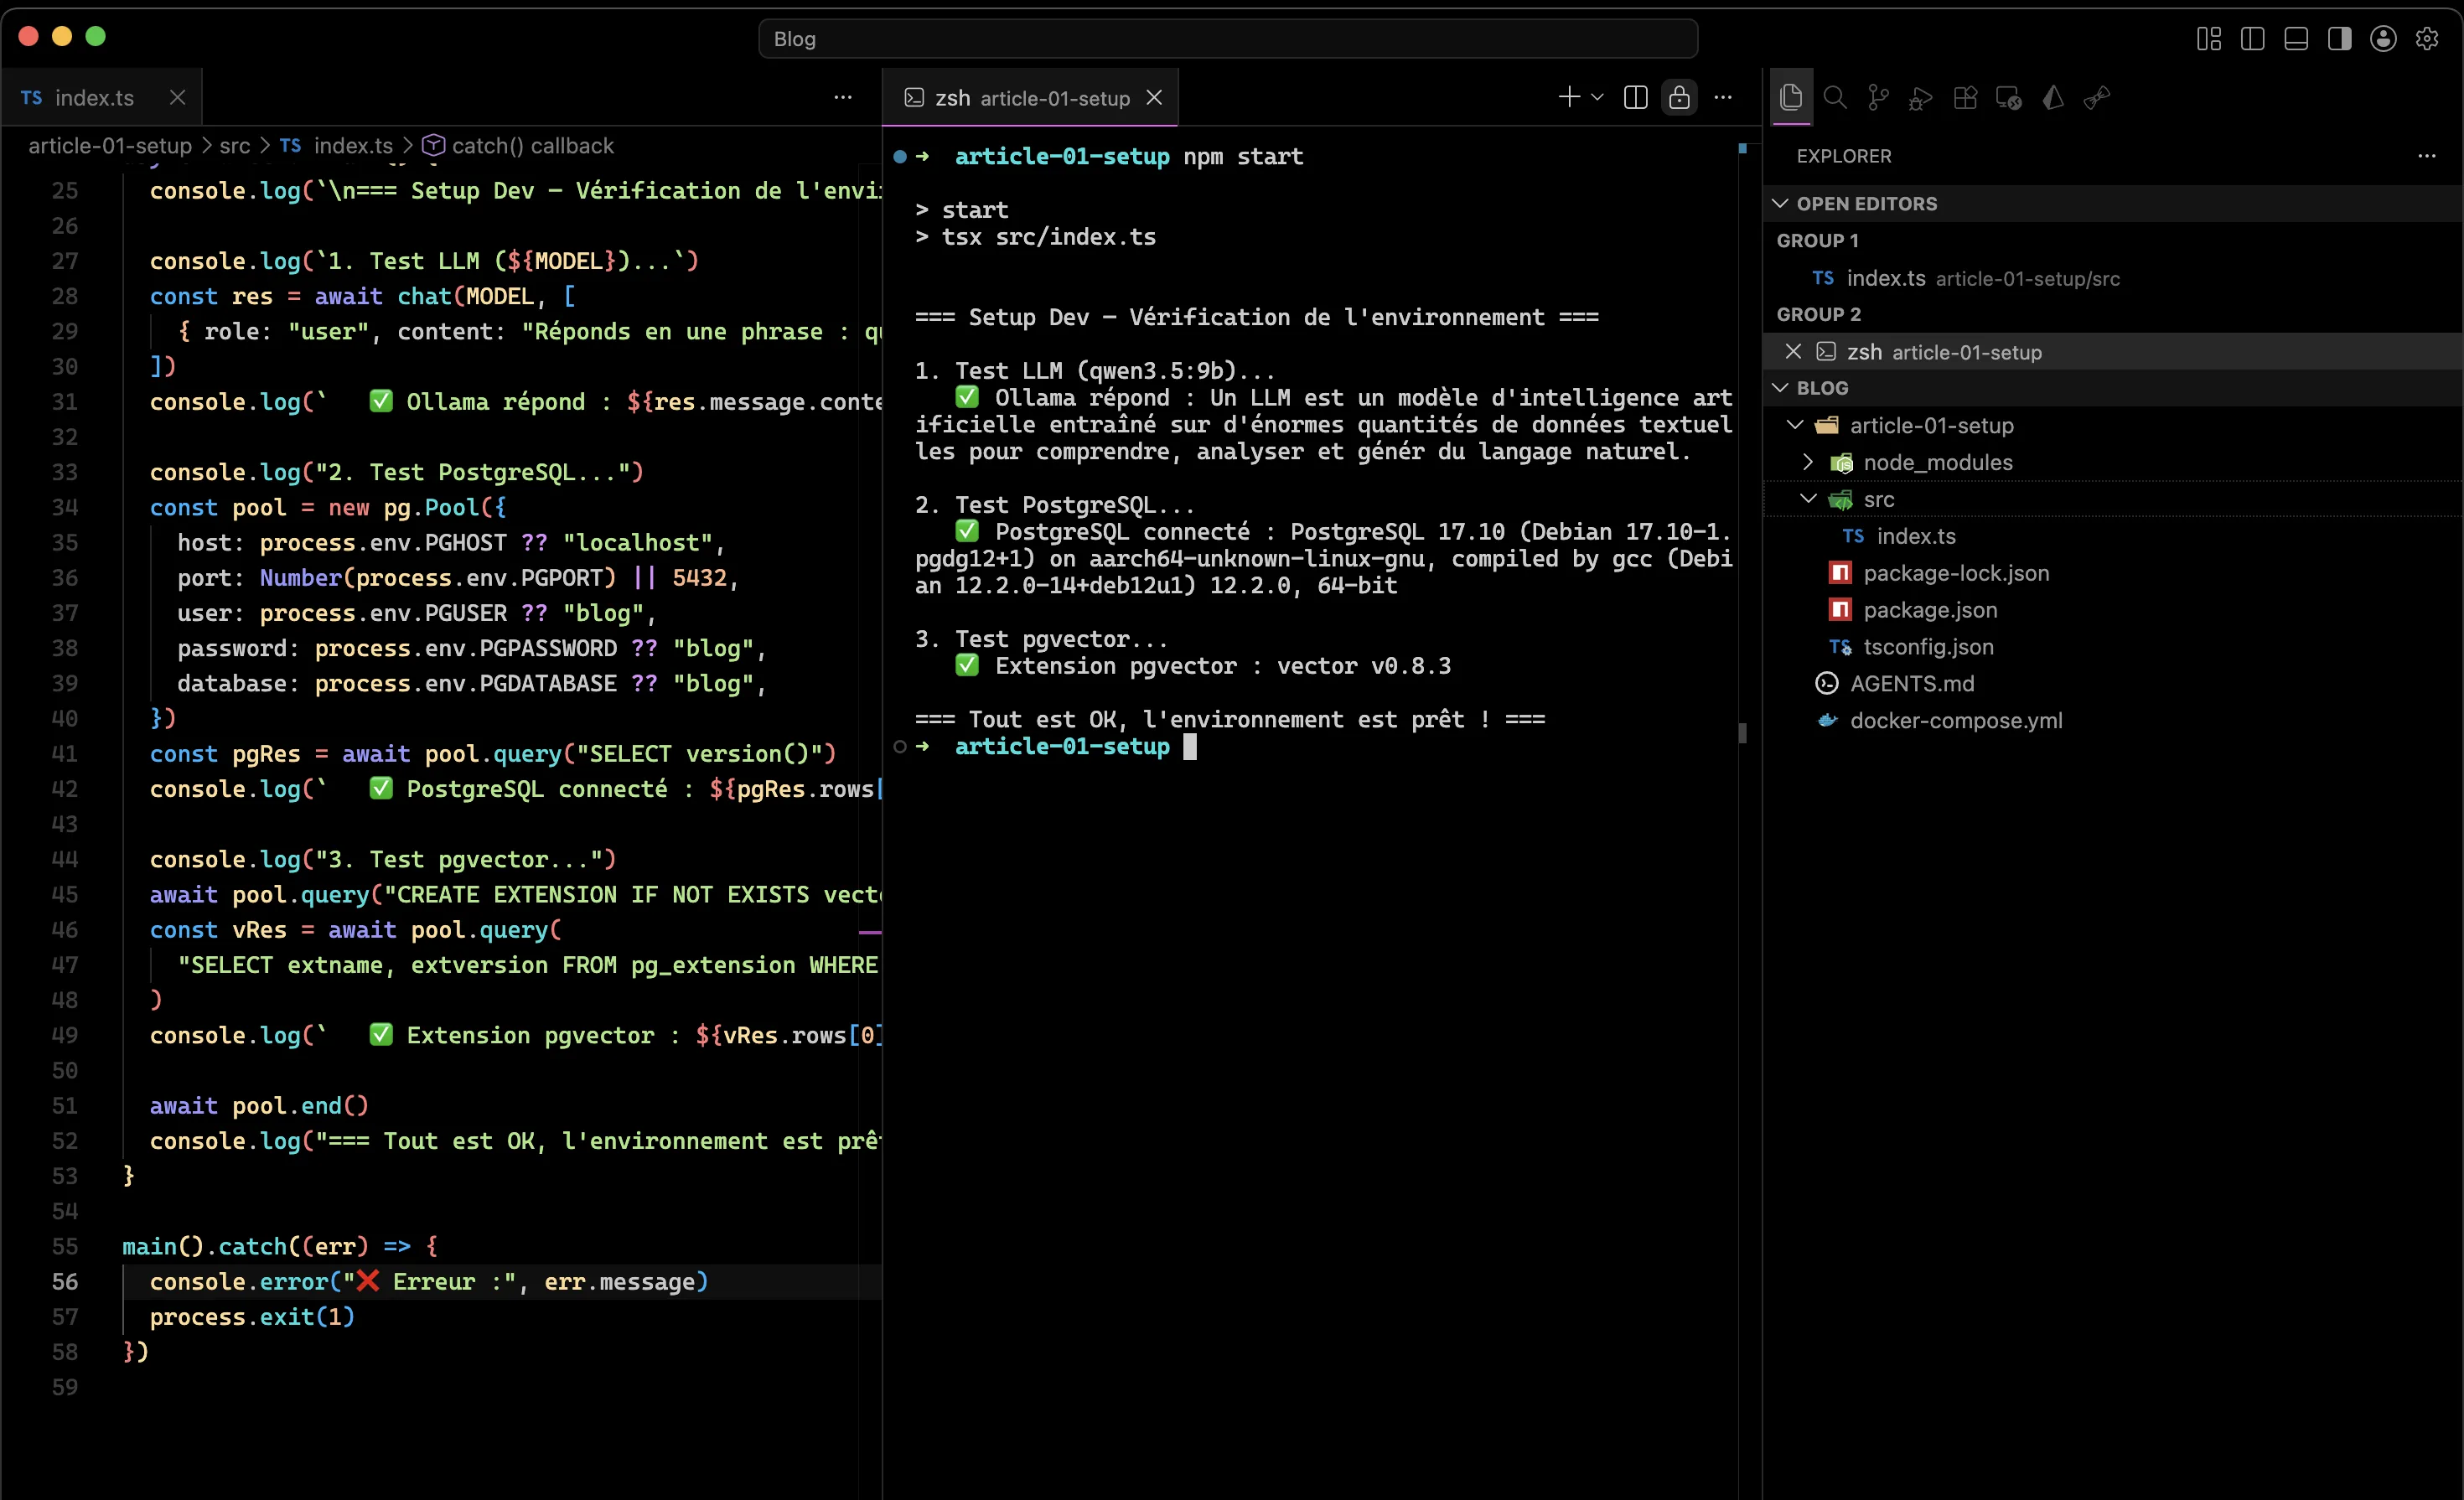Image resolution: width=2464 pixels, height=1500 pixels.
Task: Select zsh article-01-setup in Open Editors
Action: [2112, 351]
